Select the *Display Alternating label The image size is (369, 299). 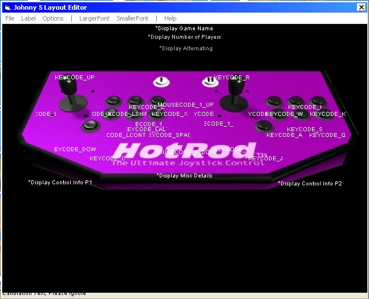point(186,49)
